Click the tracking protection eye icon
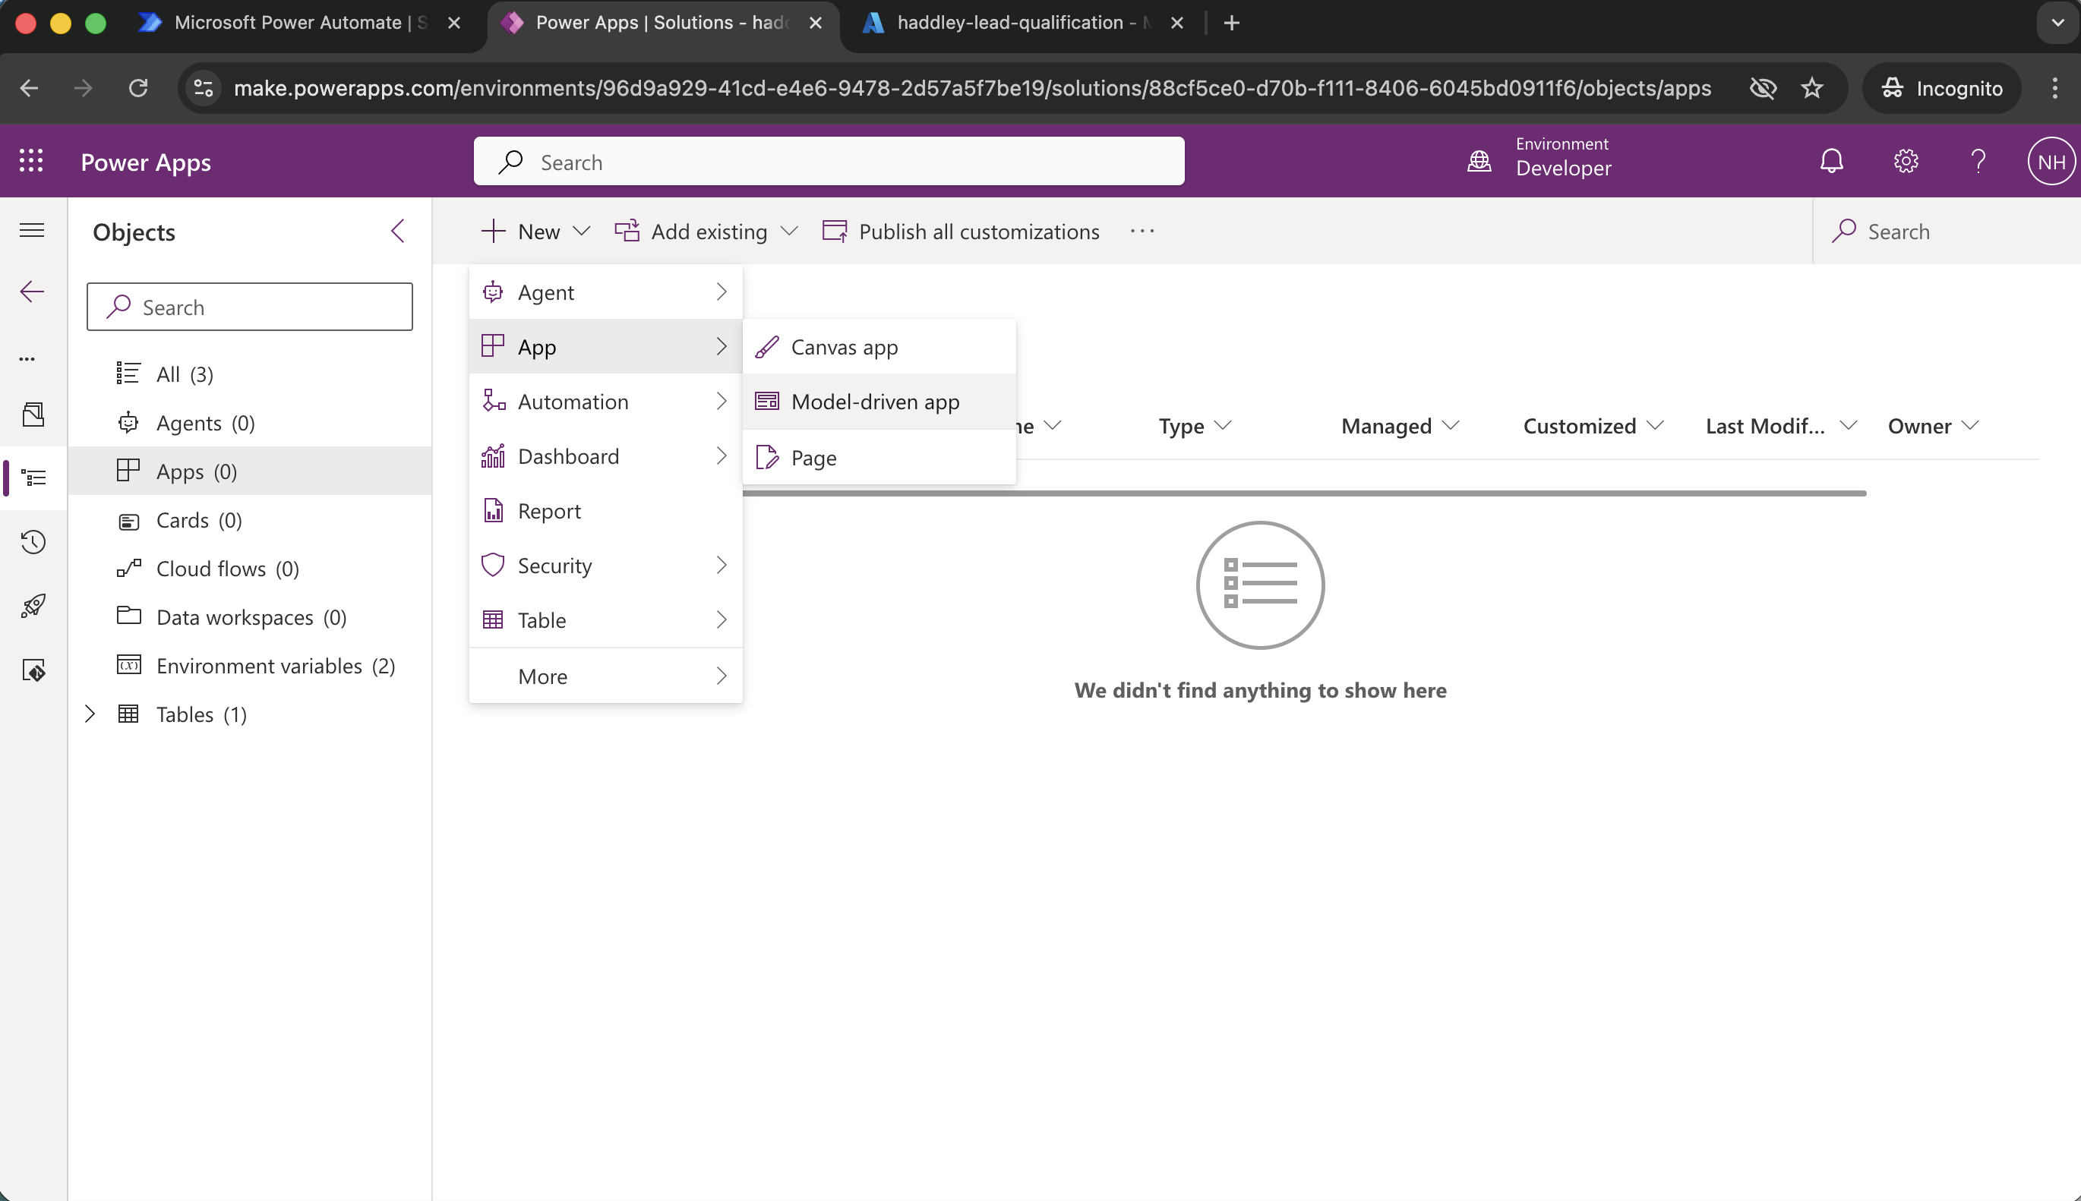Image resolution: width=2081 pixels, height=1201 pixels. tap(1763, 88)
